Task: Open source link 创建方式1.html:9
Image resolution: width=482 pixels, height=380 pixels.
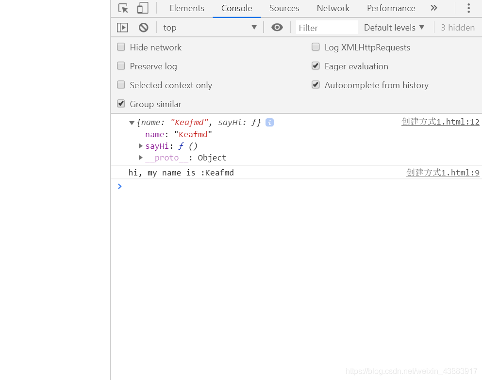Action: coord(443,173)
